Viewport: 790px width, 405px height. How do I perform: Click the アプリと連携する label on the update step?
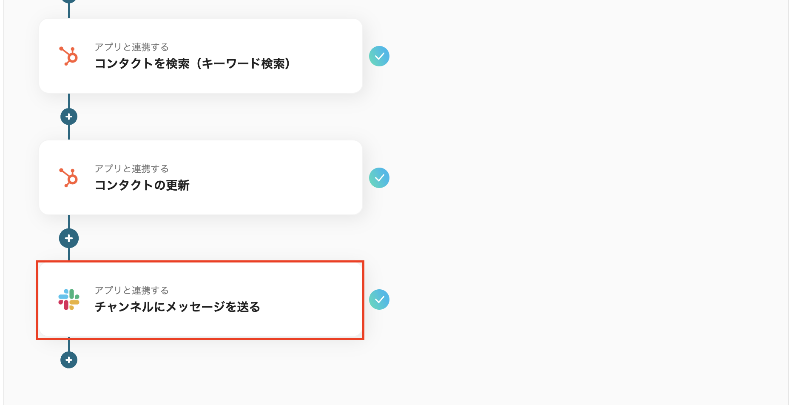tap(131, 168)
